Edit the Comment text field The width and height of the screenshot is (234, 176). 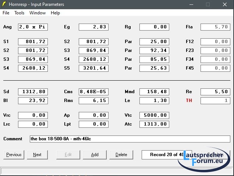(130, 139)
